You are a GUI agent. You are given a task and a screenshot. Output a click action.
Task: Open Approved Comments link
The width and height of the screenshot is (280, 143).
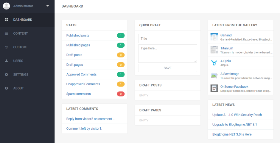(81, 75)
